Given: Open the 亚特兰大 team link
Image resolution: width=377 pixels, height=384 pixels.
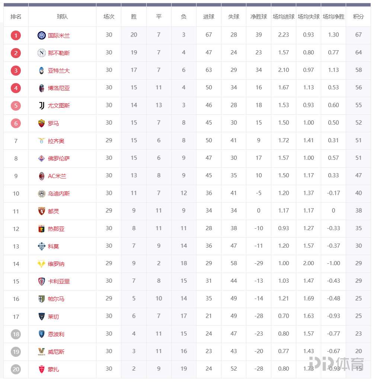Looking at the screenshot, I should (59, 71).
